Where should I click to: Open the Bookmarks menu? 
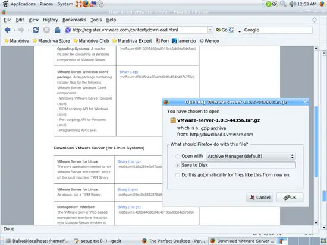pyautogui.click(x=74, y=20)
